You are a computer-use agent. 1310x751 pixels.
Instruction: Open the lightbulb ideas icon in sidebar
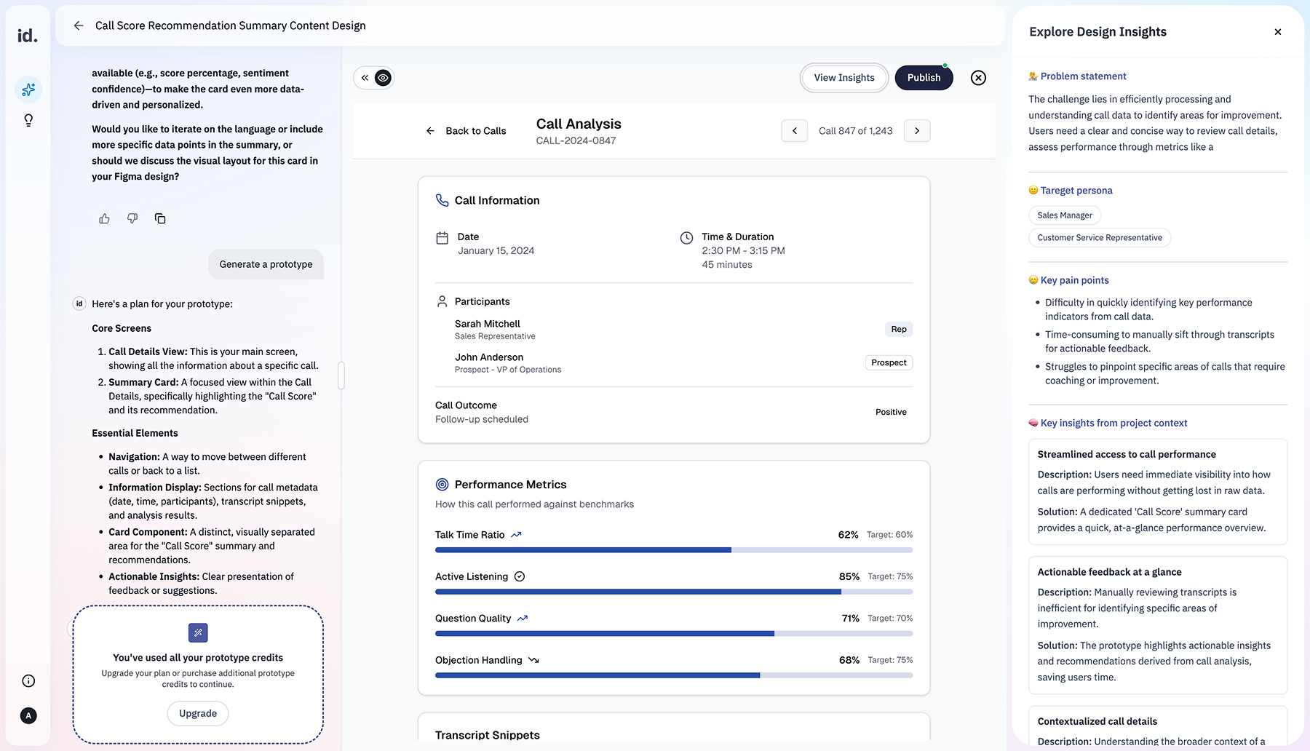click(x=28, y=120)
